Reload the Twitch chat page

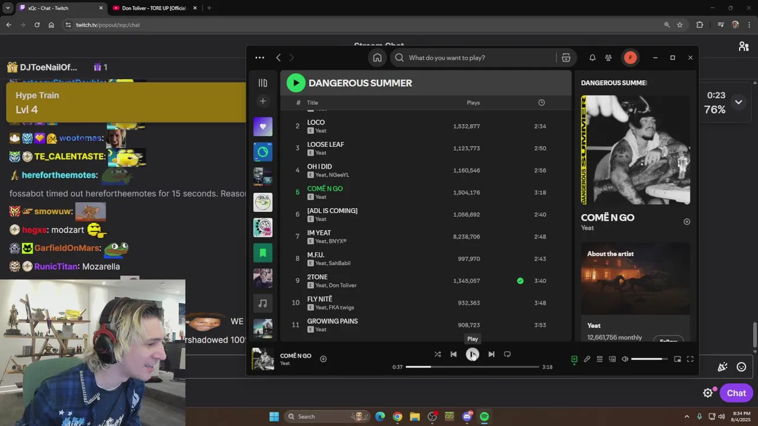[37, 25]
